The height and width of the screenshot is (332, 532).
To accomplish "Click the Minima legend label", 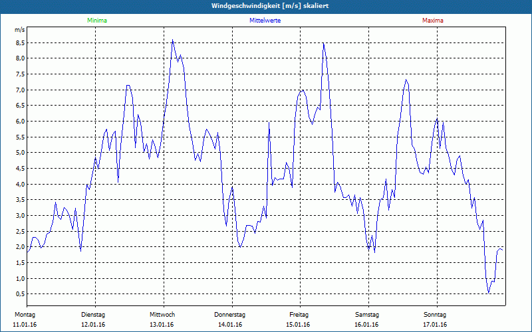I will [x=97, y=21].
